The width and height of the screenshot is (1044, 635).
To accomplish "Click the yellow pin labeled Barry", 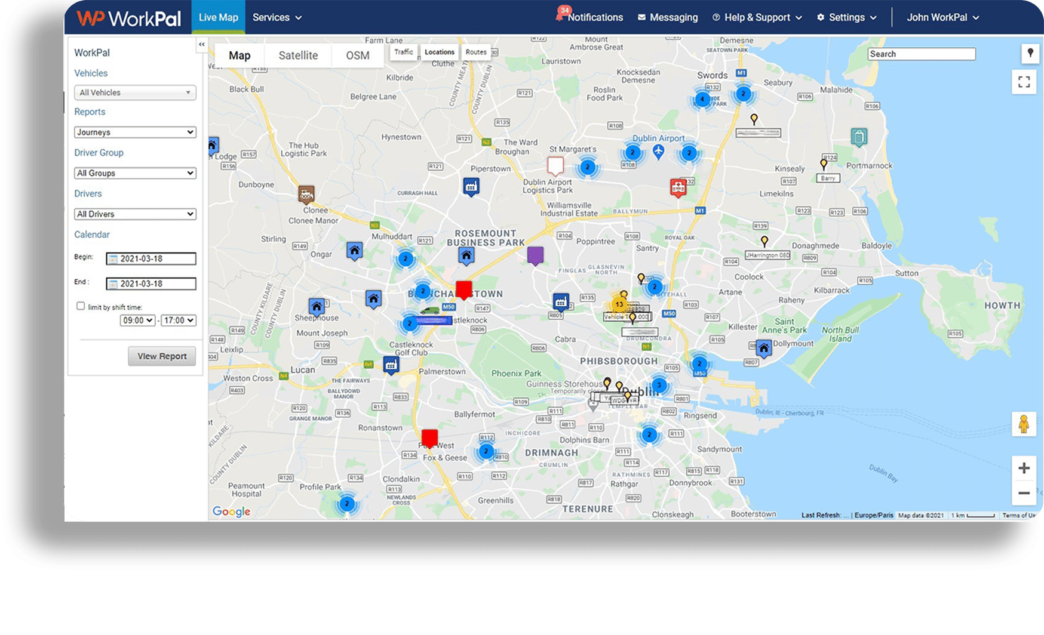I will coord(824,163).
